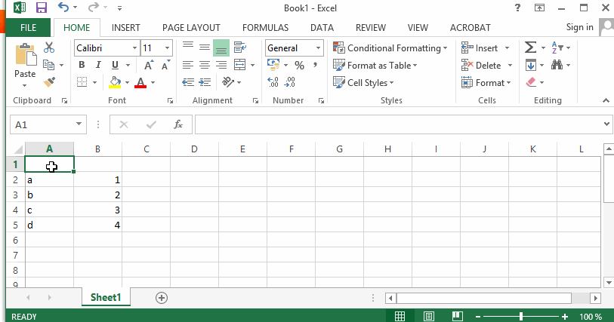Click inside the formula bar input
This screenshot has width=614, height=322.
398,124
